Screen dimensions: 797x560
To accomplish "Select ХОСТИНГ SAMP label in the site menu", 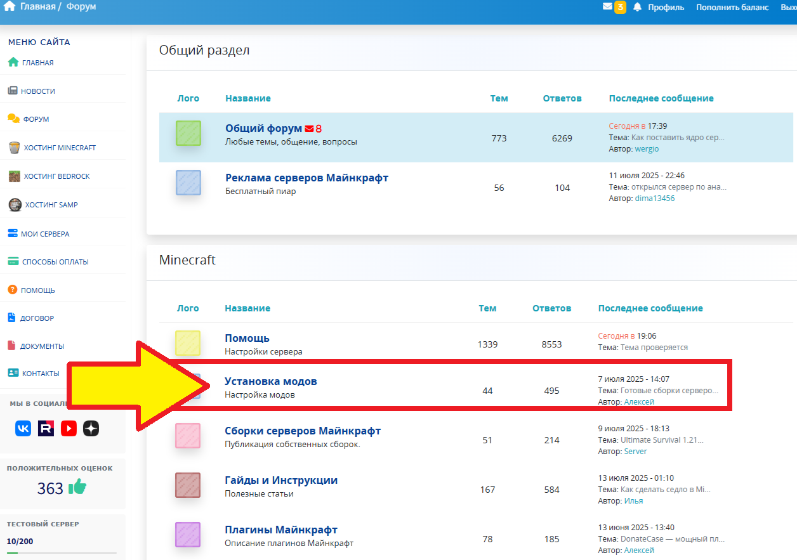I will pyautogui.click(x=51, y=205).
